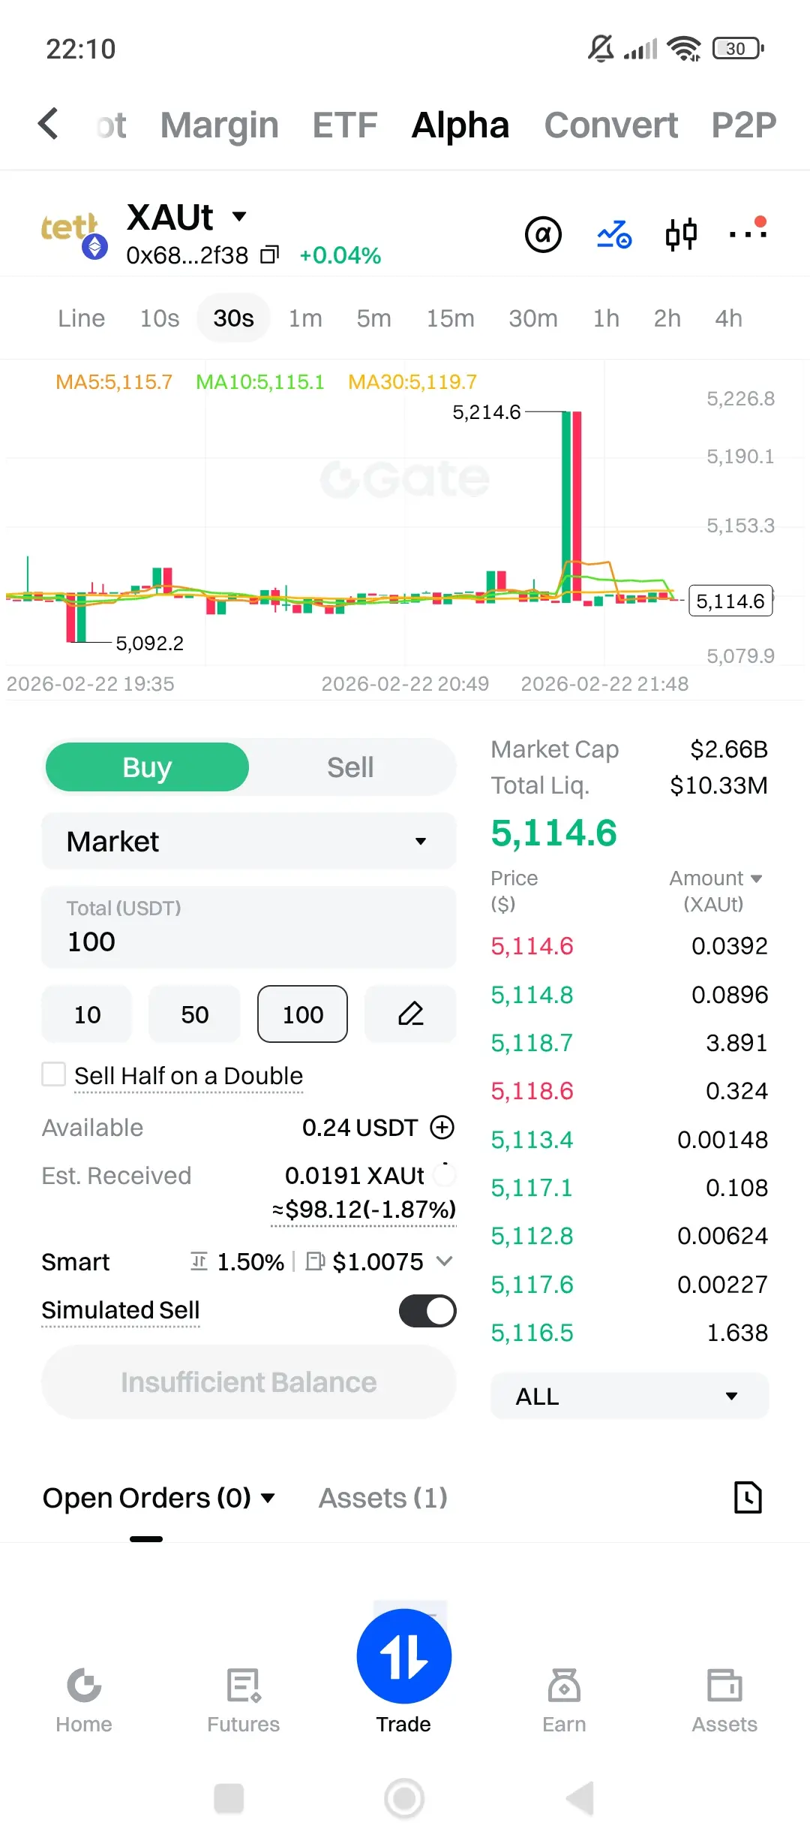Tap the battery indicator showing 30
This screenshot has height=1847, width=810.
point(738,49)
